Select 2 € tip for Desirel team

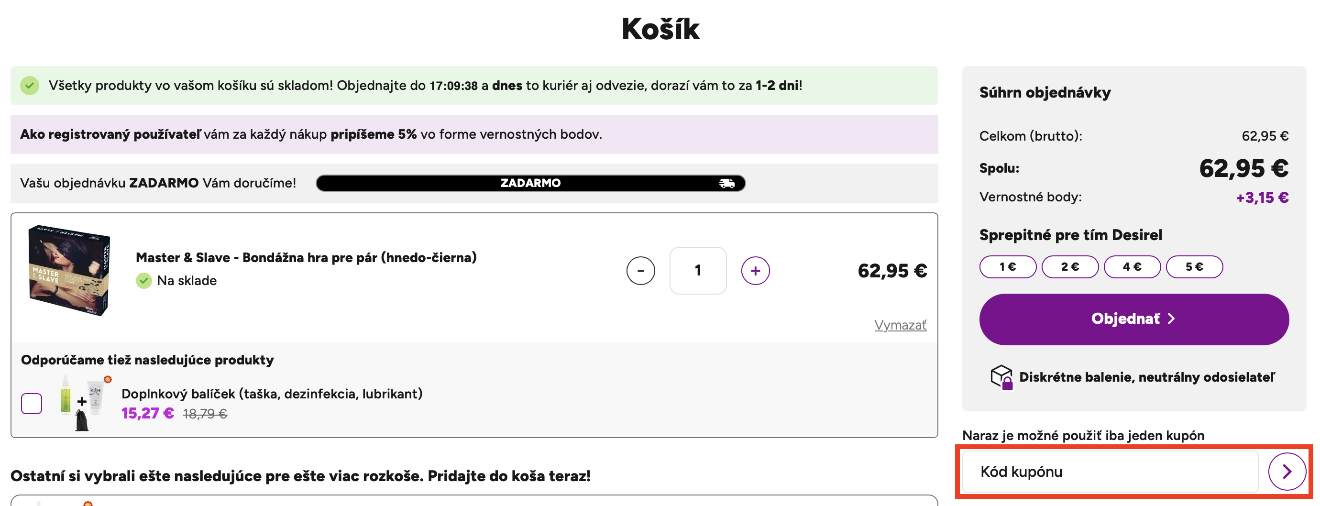pyautogui.click(x=1069, y=266)
